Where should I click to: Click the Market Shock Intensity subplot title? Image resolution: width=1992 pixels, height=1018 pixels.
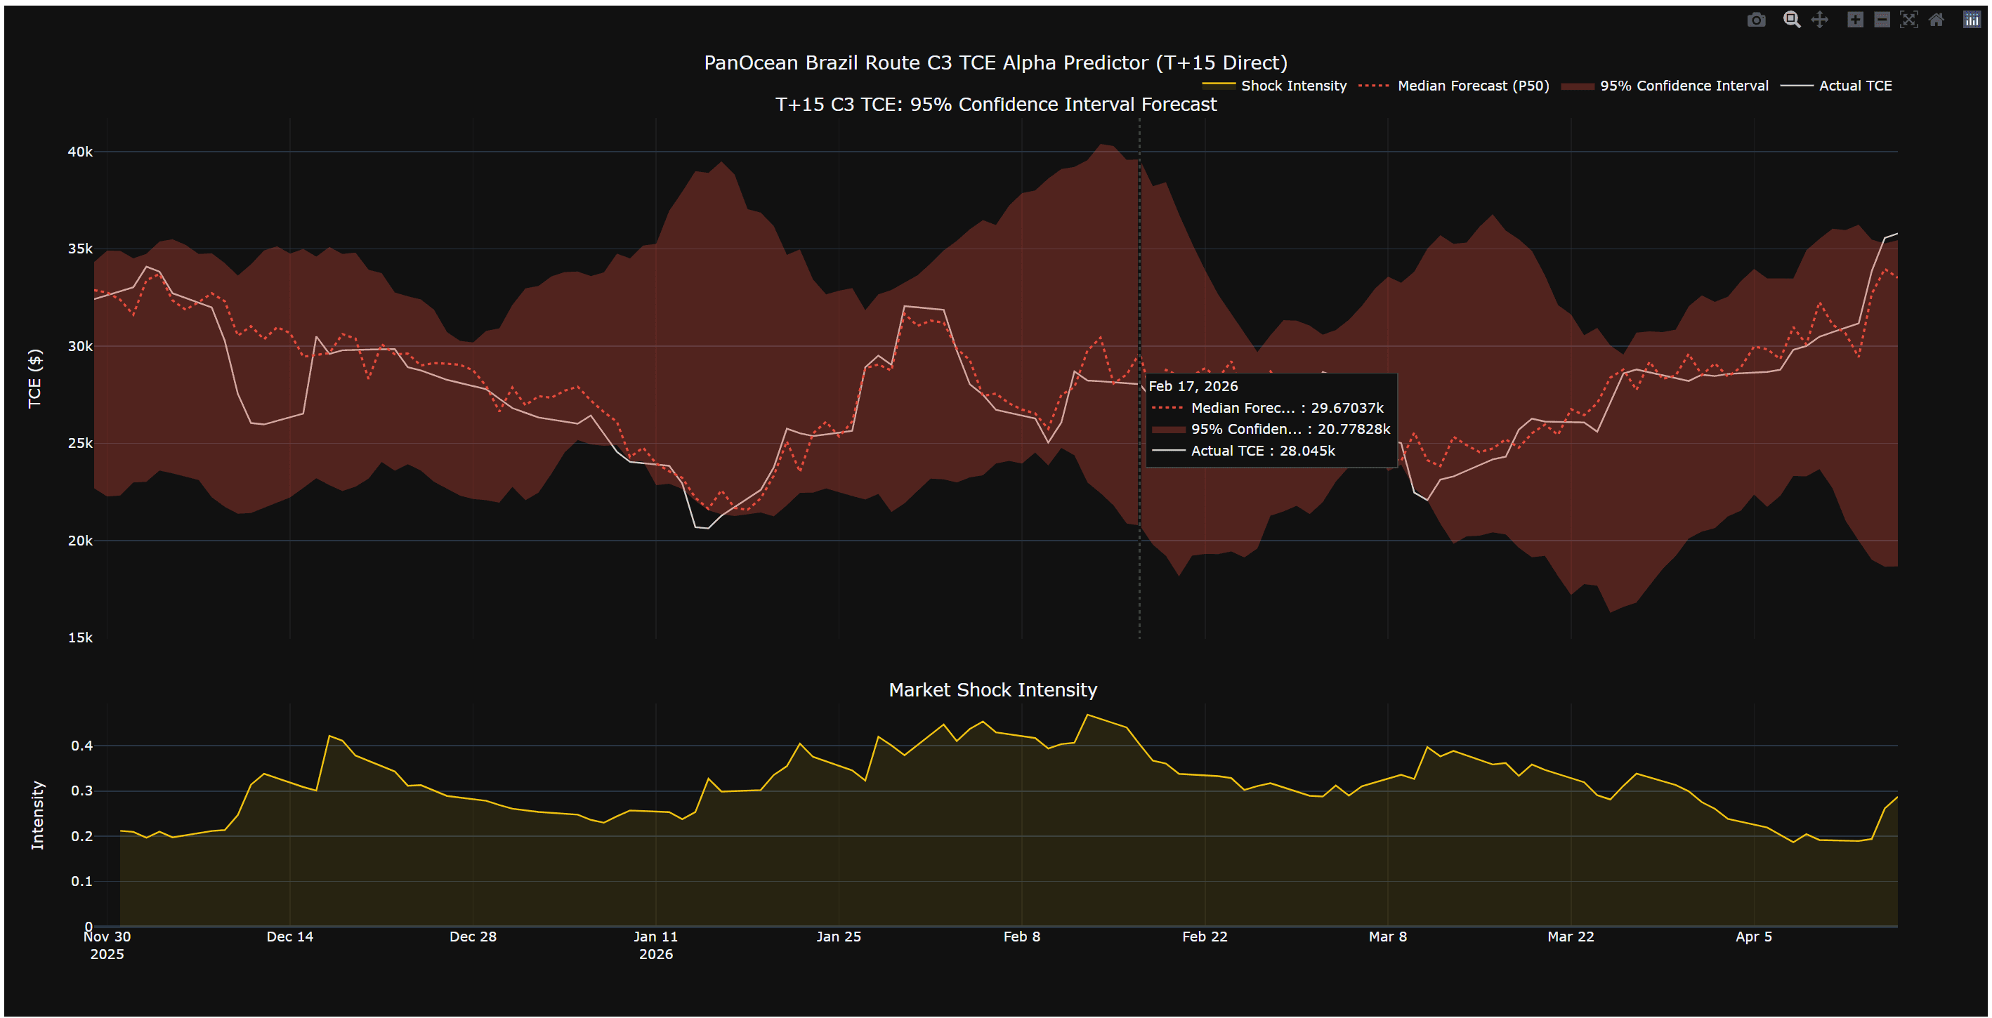click(993, 689)
